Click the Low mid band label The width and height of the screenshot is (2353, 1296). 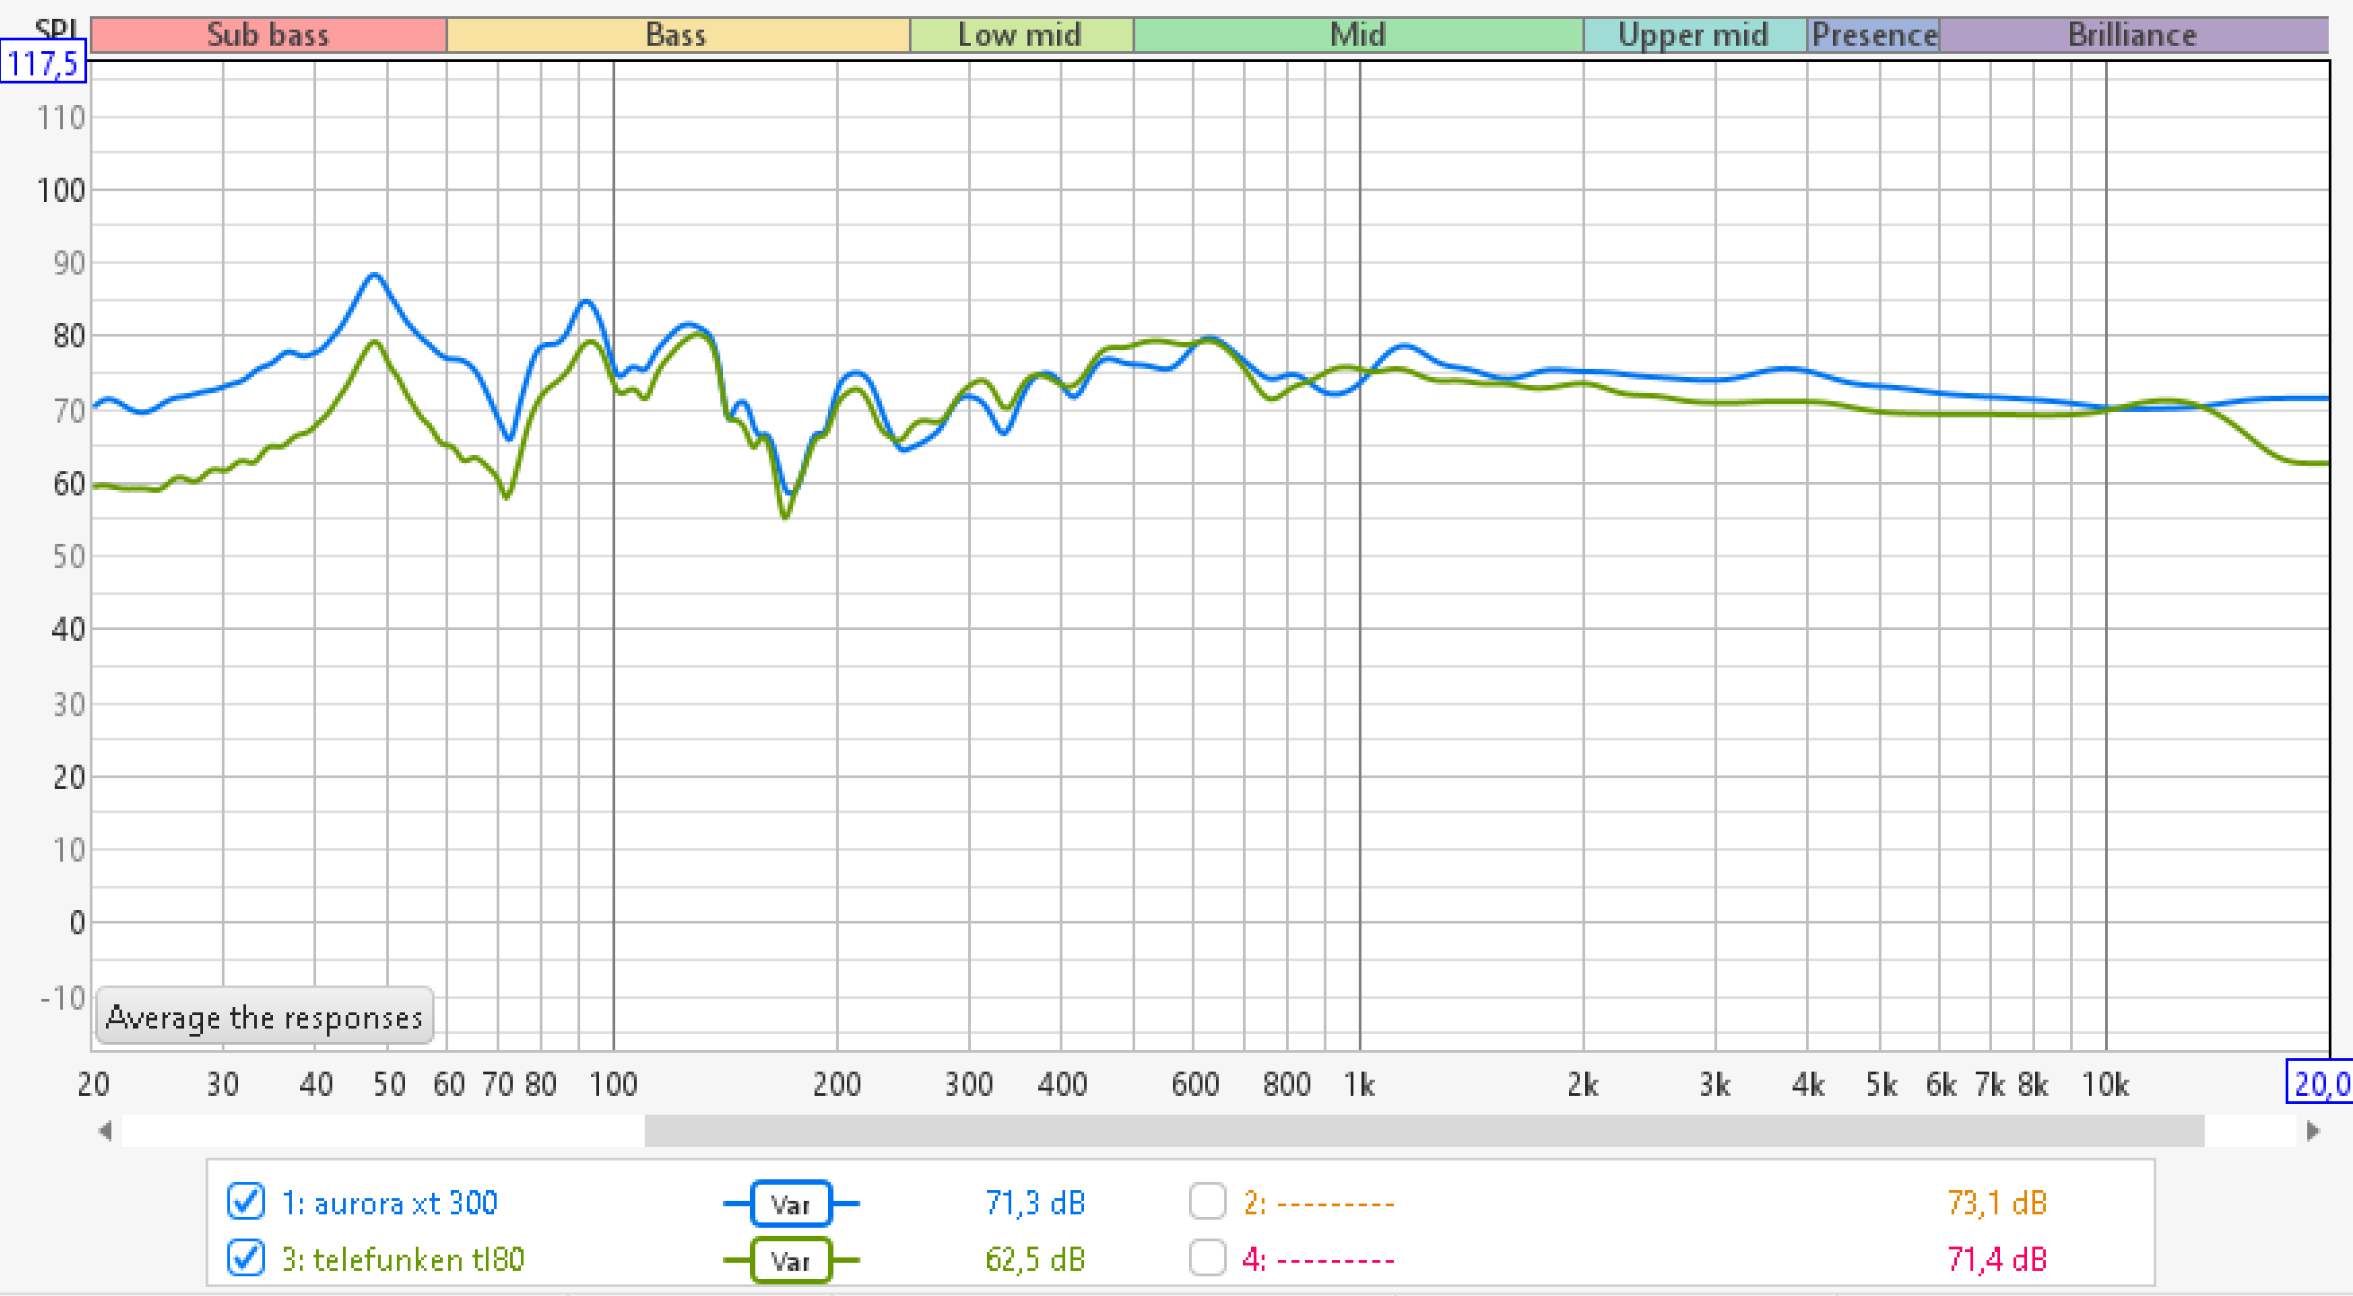(1019, 35)
